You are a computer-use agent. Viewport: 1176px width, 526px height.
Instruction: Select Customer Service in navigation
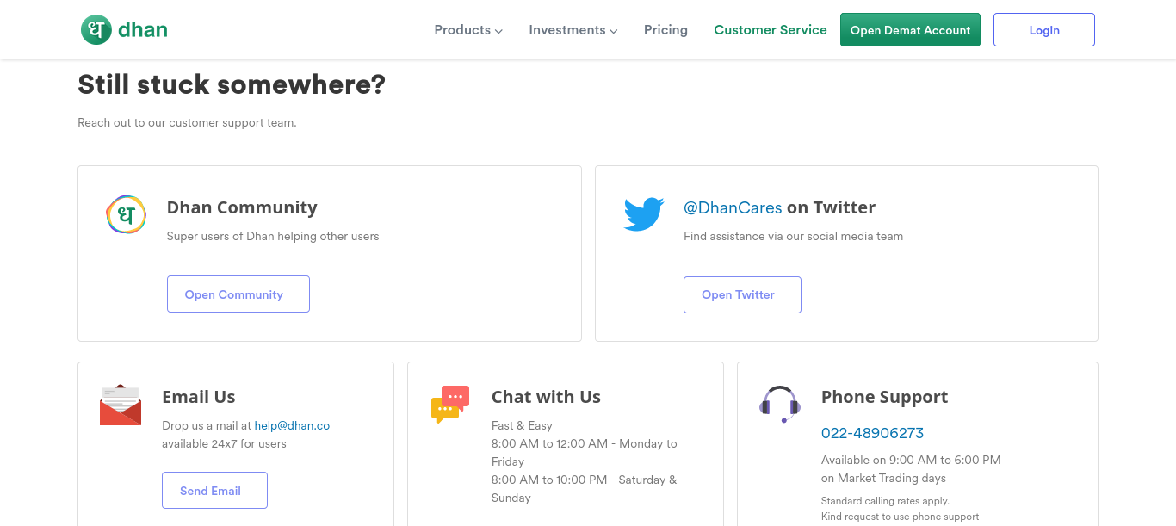[x=771, y=30]
